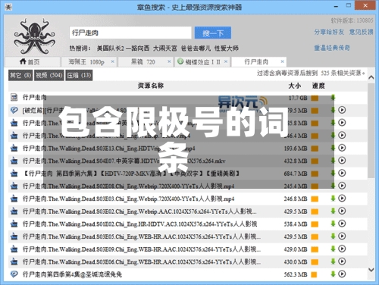The image size is (379, 285).
Task: Filter by 其它 (8) category
Action: 20,75
